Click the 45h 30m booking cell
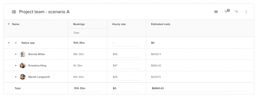This screenshot has height=101, width=259. tap(79, 77)
